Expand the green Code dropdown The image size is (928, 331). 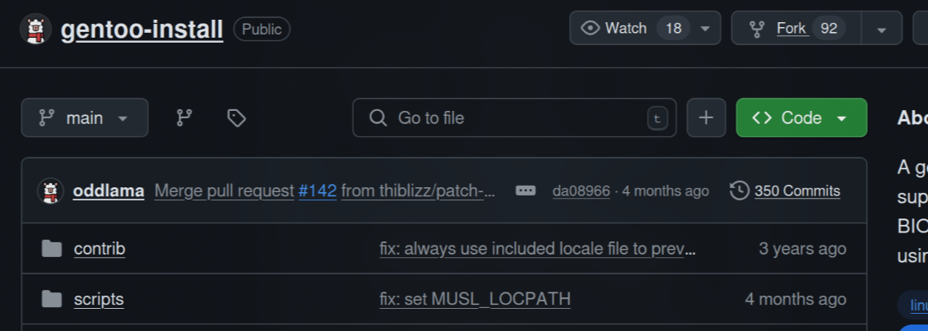[x=801, y=118]
